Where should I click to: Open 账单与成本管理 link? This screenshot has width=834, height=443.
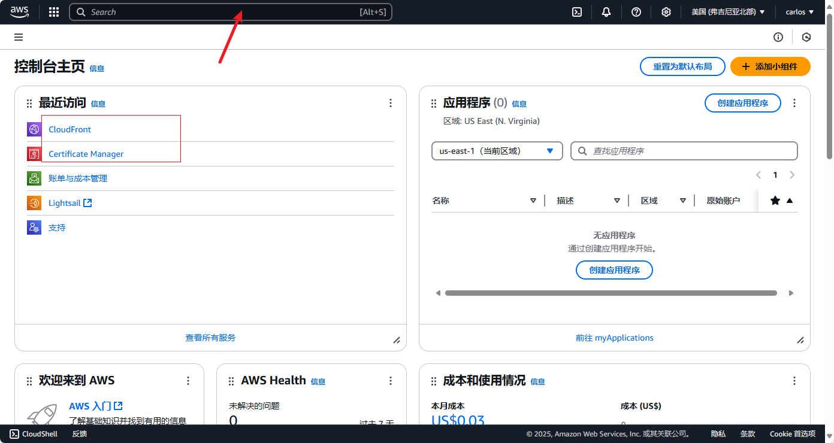pyautogui.click(x=78, y=178)
